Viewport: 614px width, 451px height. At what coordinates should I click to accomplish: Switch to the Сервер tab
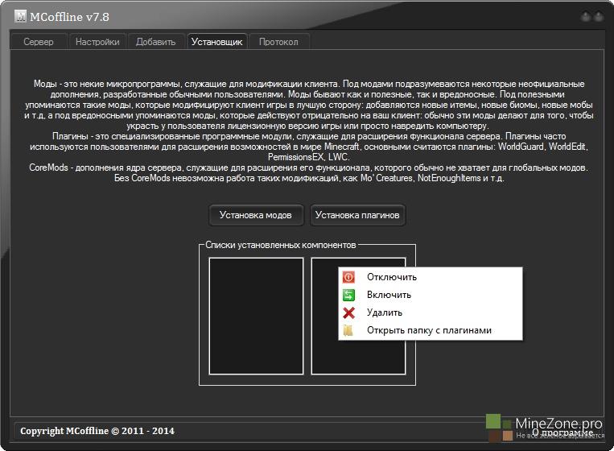tap(39, 42)
